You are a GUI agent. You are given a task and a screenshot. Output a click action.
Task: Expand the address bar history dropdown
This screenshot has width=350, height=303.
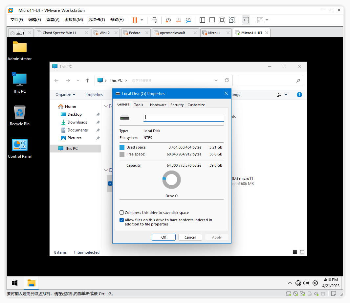pyautogui.click(x=216, y=80)
